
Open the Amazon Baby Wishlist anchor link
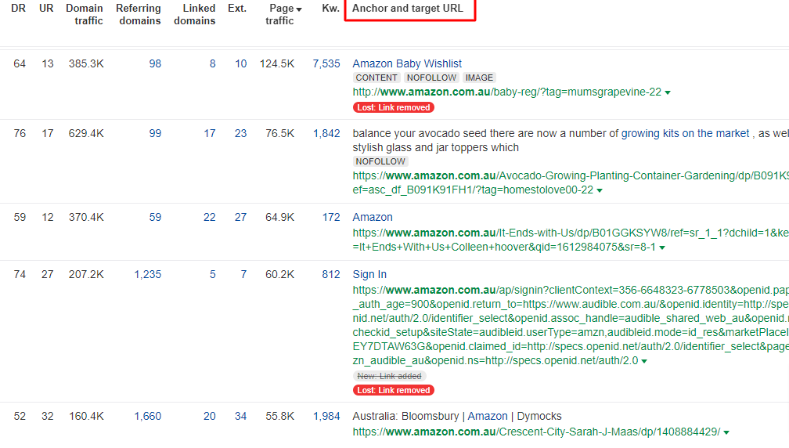coord(407,64)
